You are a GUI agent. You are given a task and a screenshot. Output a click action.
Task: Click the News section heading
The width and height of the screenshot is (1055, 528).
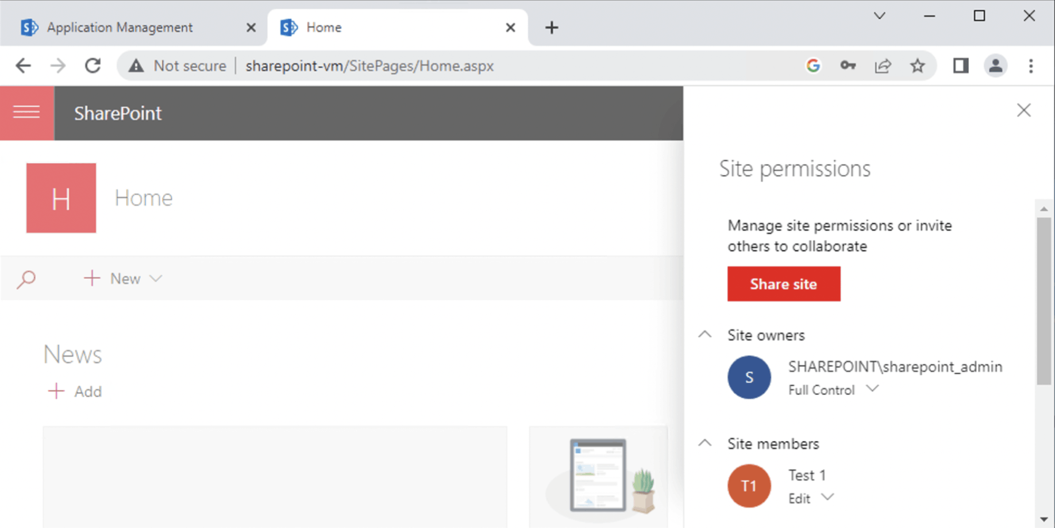click(x=72, y=354)
